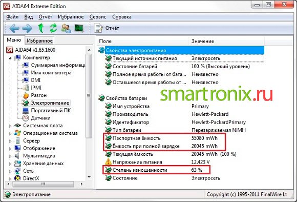Click the Разгон flame icon
The image size is (297, 202).
26,95
